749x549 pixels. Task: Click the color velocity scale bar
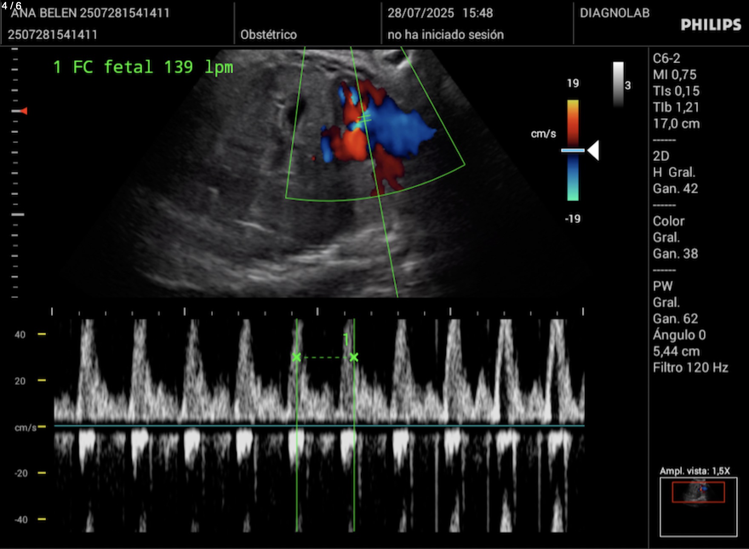coord(572,150)
